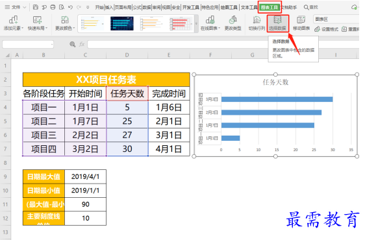This screenshot has height=240, width=365.
Task: Click the XX项目任务表 title cell
Action: click(x=106, y=80)
